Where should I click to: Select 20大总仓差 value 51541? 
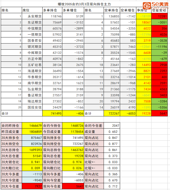[x=32, y=156]
